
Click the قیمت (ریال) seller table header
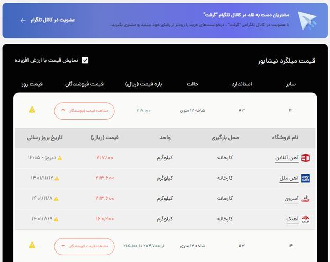(105, 138)
